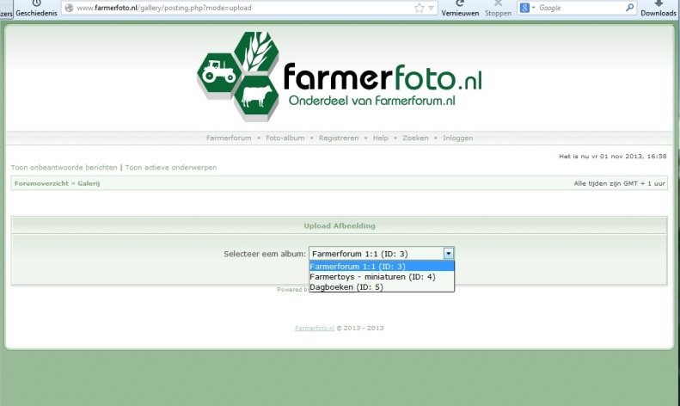This screenshot has height=406, width=680.
Task: Click Toon actieve onderwerpen link
Action: click(170, 167)
